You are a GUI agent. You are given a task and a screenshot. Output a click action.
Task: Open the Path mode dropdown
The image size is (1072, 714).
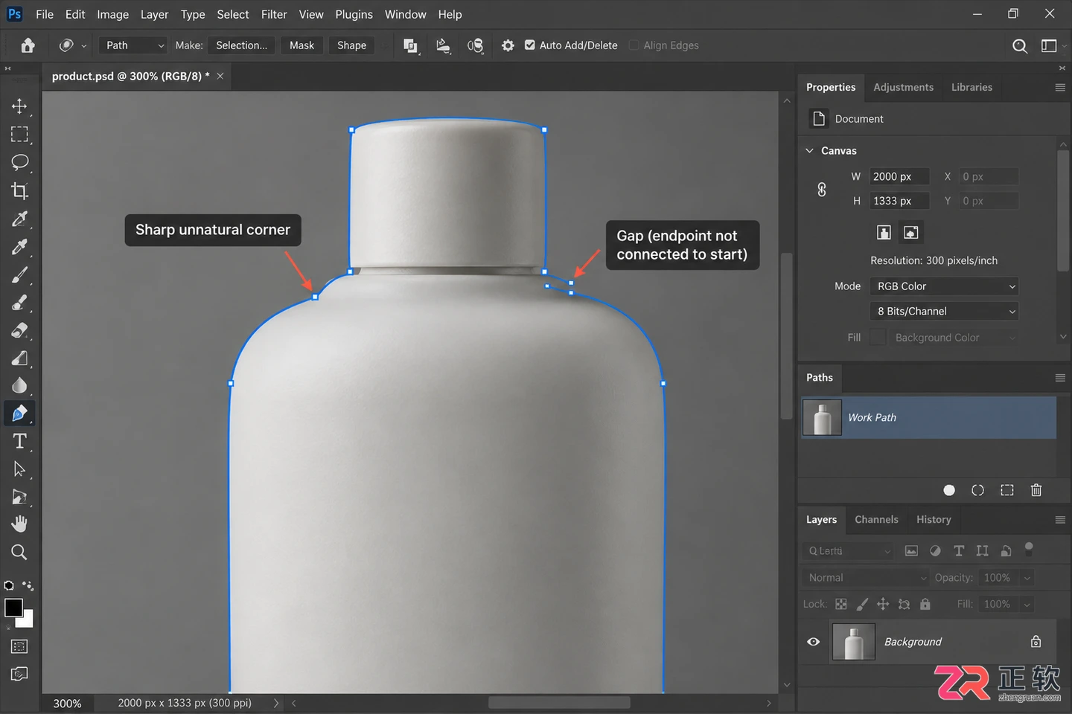pos(133,45)
